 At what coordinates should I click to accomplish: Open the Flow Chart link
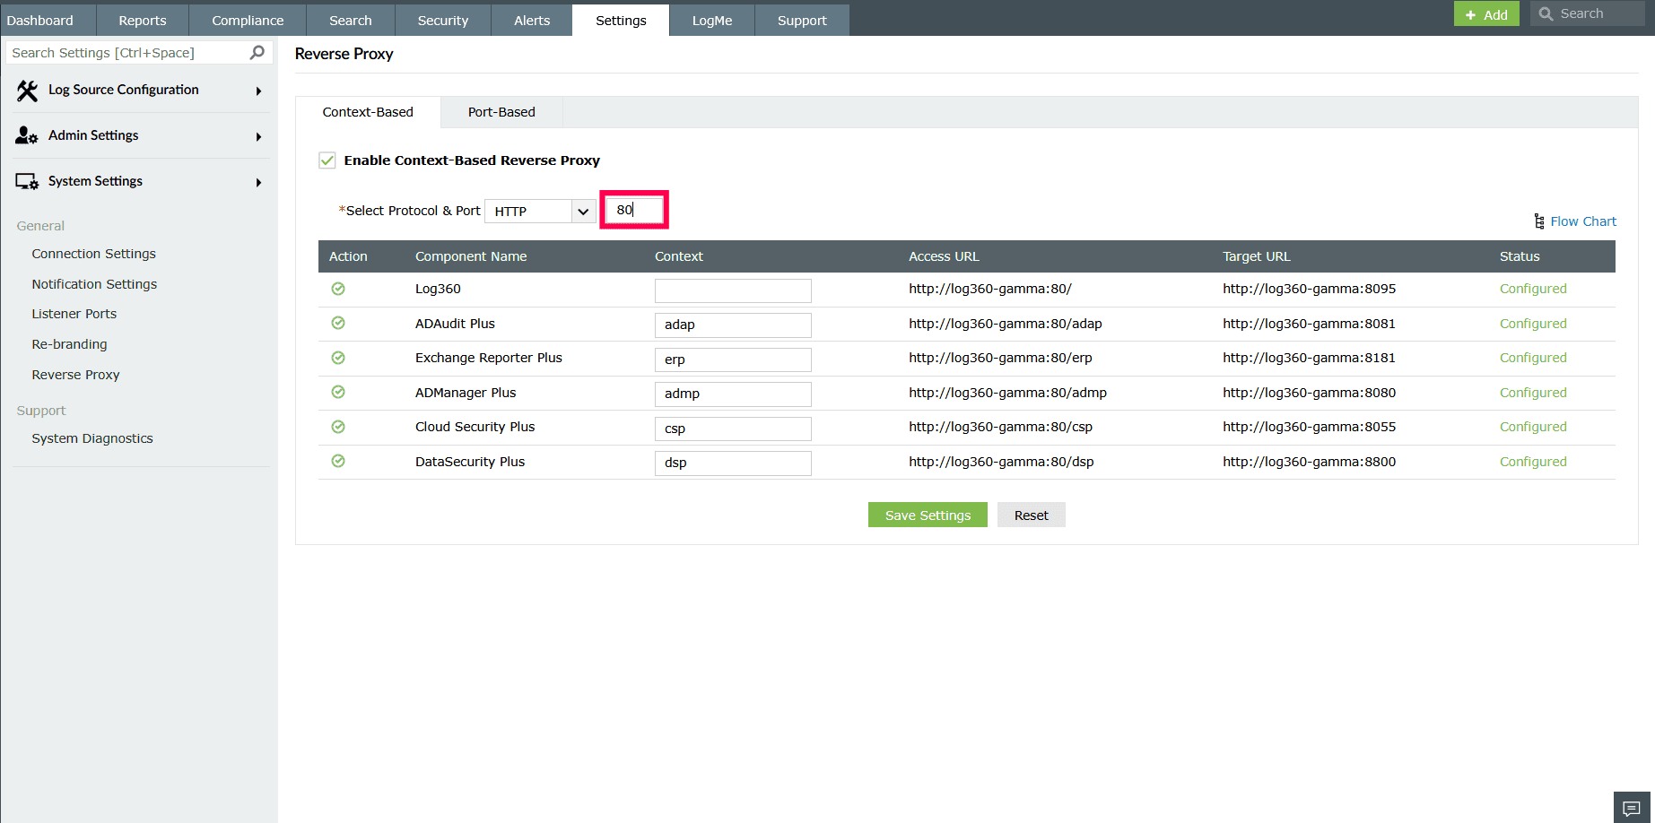point(1583,221)
